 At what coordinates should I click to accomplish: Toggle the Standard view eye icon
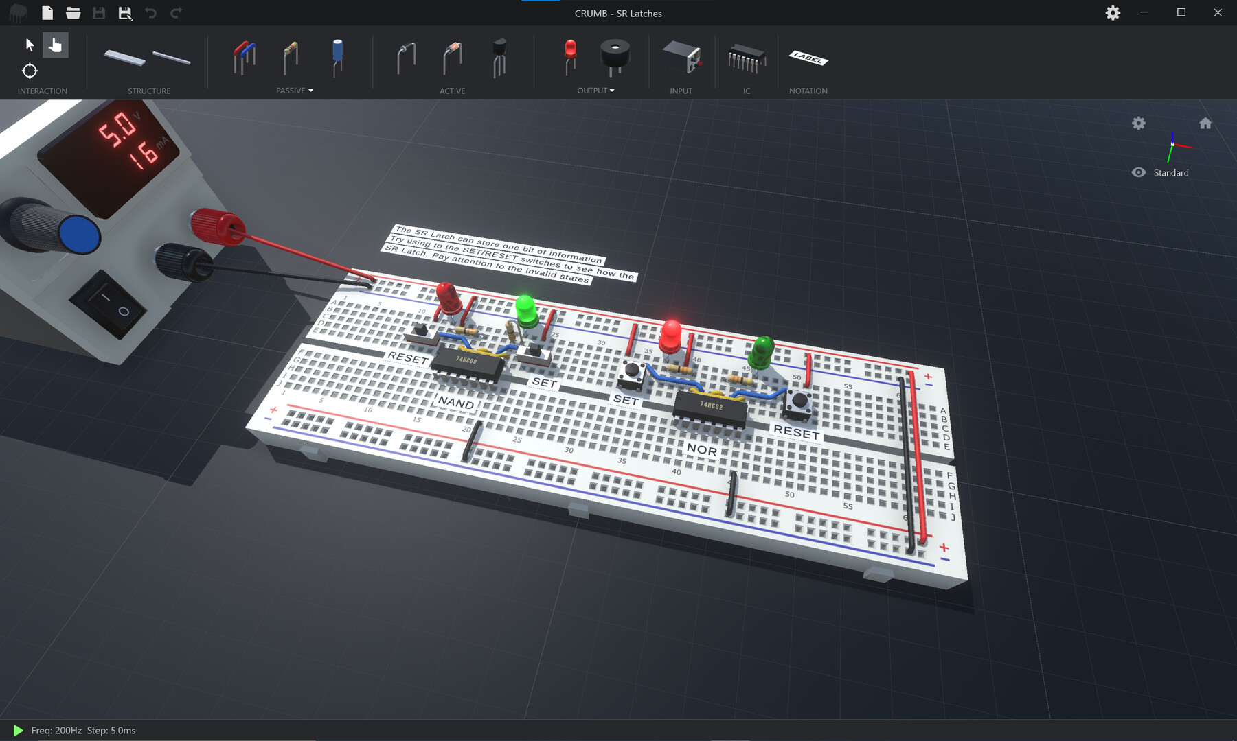click(1137, 172)
